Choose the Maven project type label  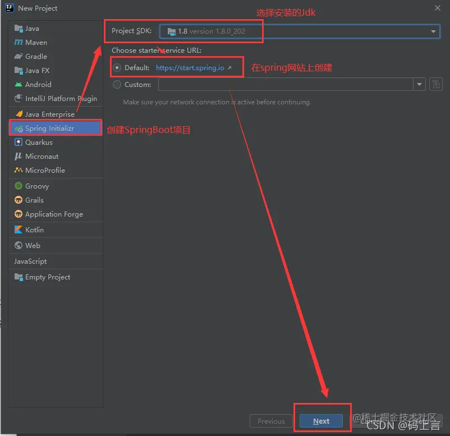(36, 43)
